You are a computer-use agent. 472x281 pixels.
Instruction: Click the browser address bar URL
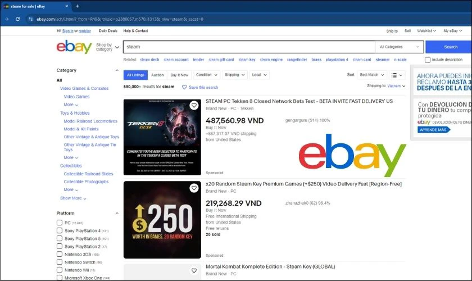point(120,19)
